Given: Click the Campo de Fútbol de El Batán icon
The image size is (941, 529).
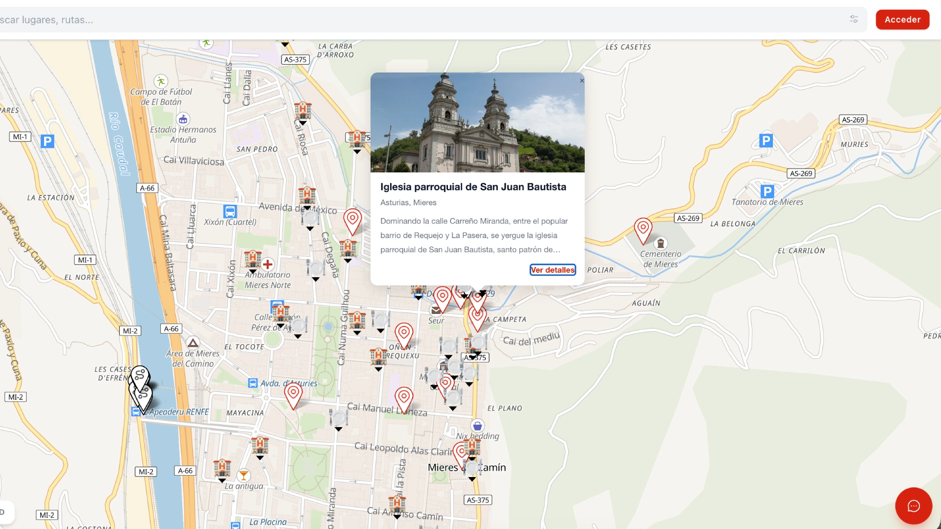Looking at the screenshot, I should point(161,81).
